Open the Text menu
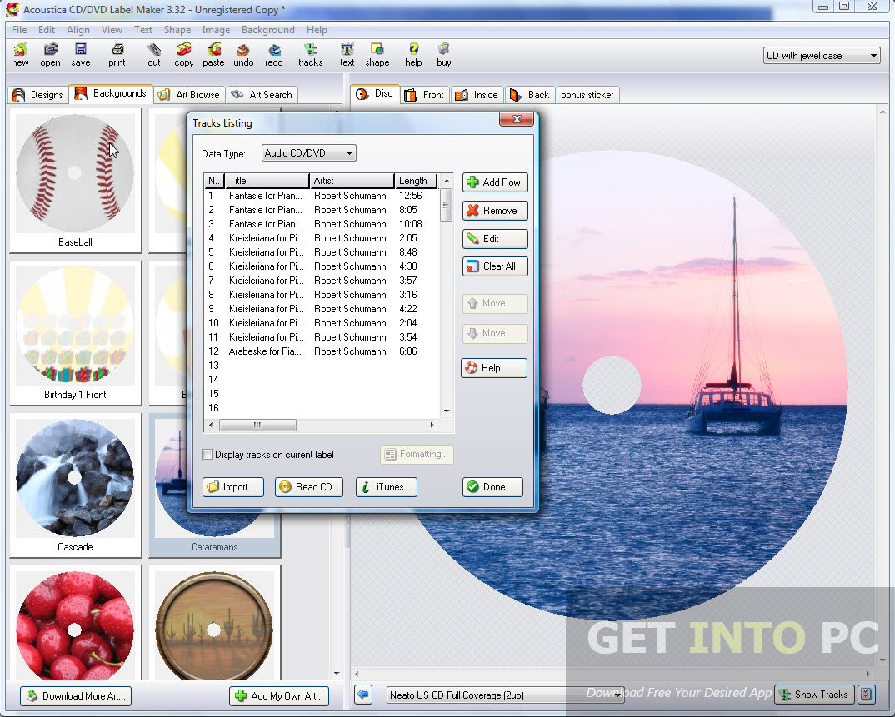The height and width of the screenshot is (717, 895). tap(143, 30)
